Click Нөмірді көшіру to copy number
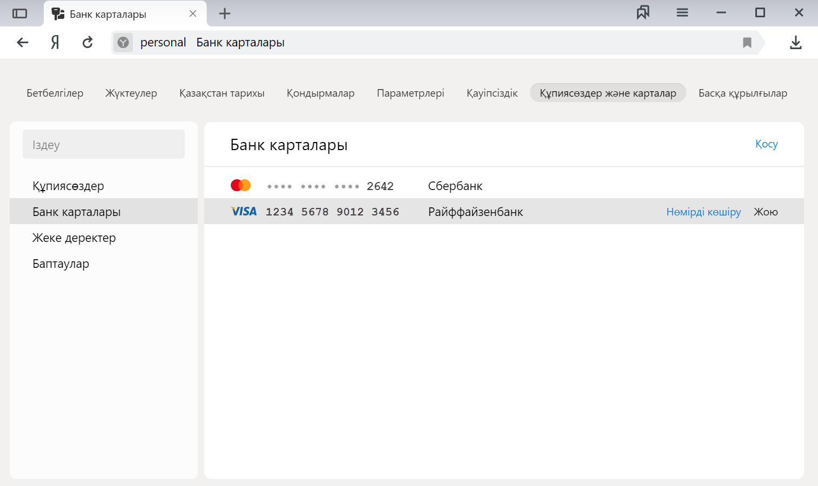The image size is (818, 486). [703, 212]
